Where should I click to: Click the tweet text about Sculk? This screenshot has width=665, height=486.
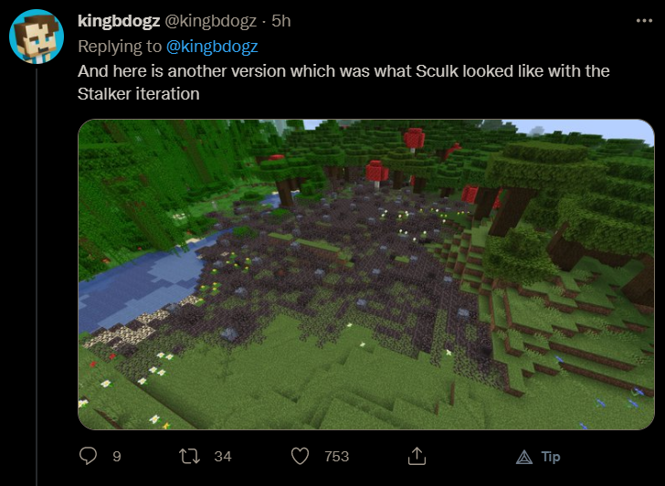point(343,82)
